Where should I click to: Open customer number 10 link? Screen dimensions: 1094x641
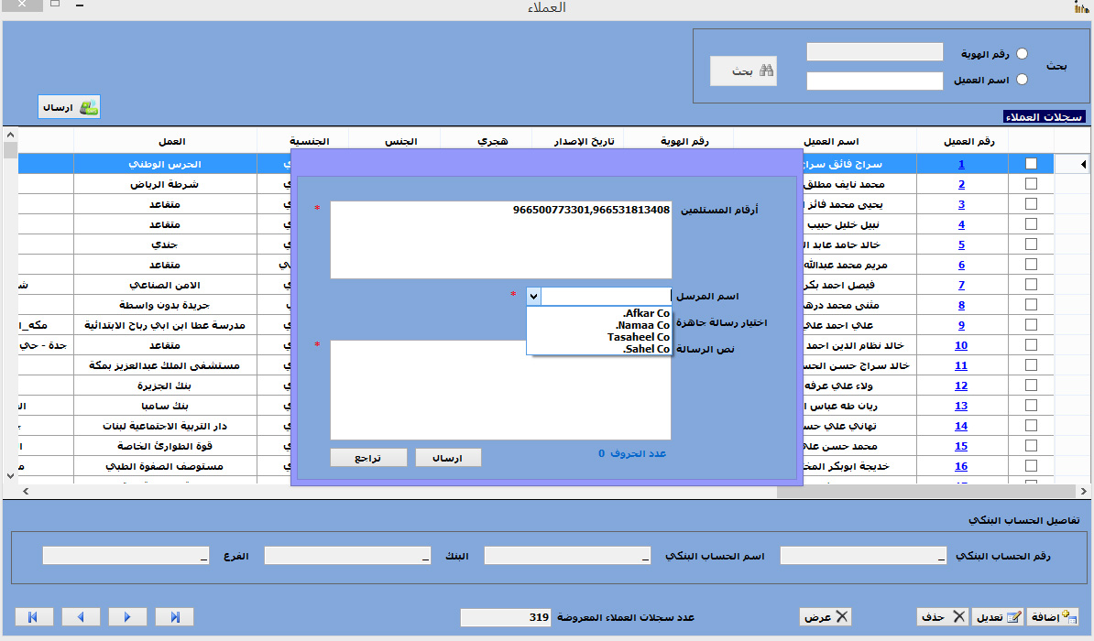click(961, 345)
